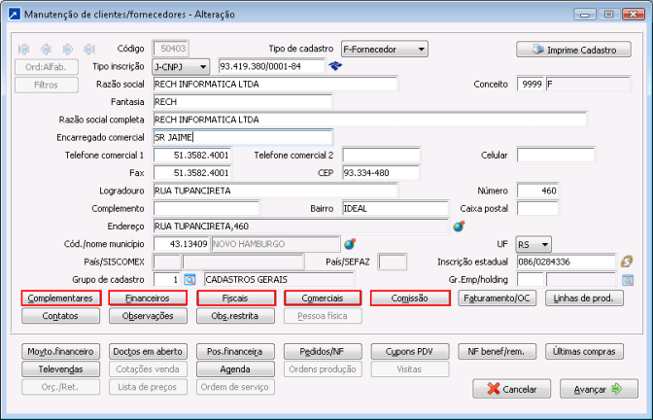This screenshot has height=420, width=653.
Task: Click Logradouro field RUA TUPANCIRETA
Action: (x=275, y=191)
